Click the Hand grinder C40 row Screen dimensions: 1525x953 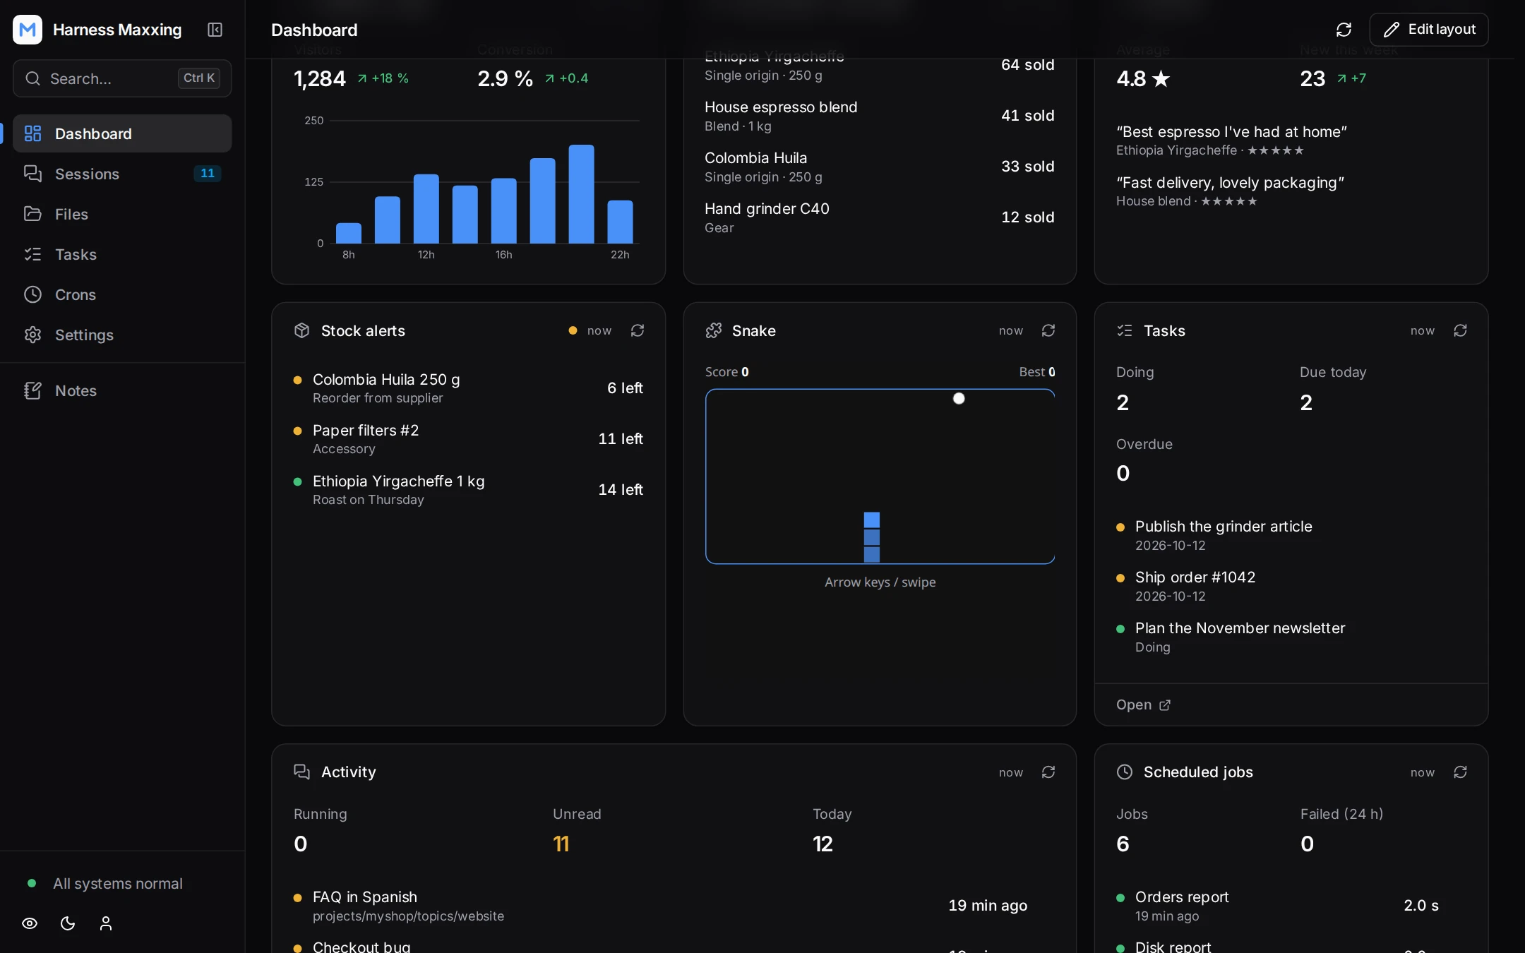coord(880,217)
